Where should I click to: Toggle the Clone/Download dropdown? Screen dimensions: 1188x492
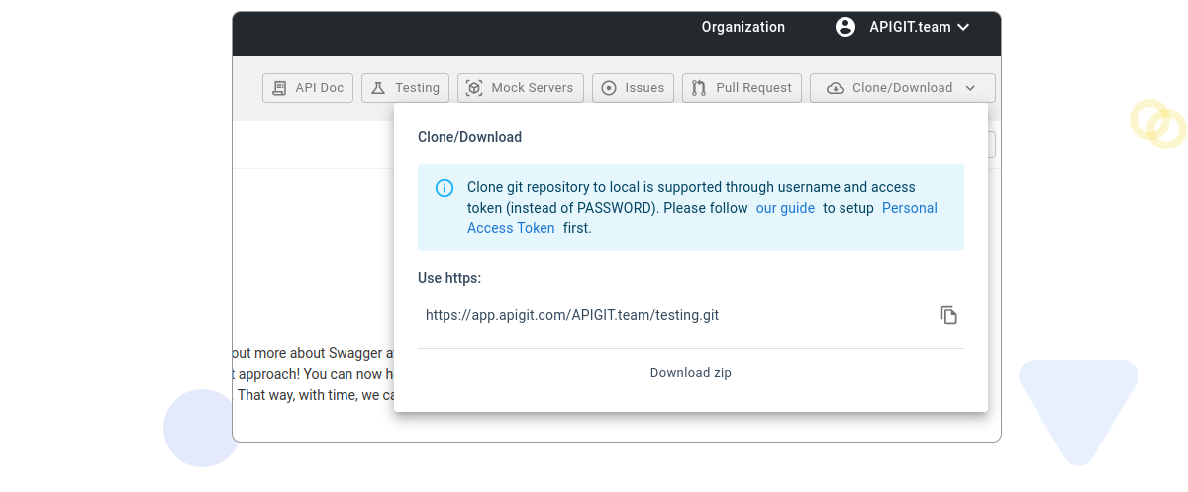point(903,88)
